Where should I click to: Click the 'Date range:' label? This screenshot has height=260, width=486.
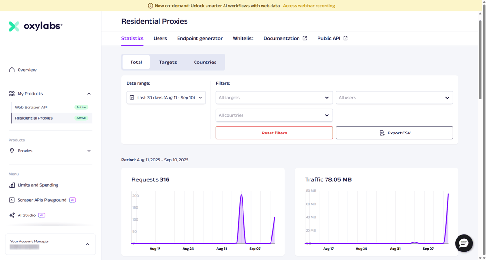coord(138,83)
